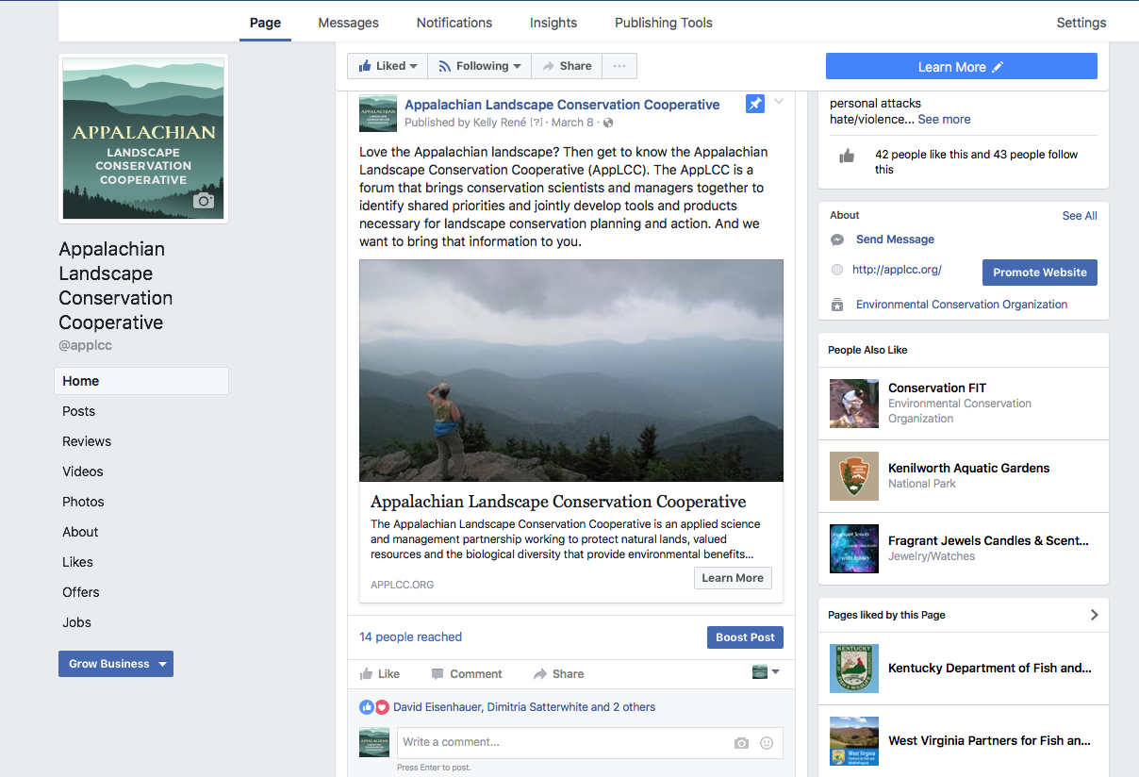Image resolution: width=1139 pixels, height=777 pixels.
Task: Open Kentucky Department of Fish logo
Action: click(x=854, y=669)
